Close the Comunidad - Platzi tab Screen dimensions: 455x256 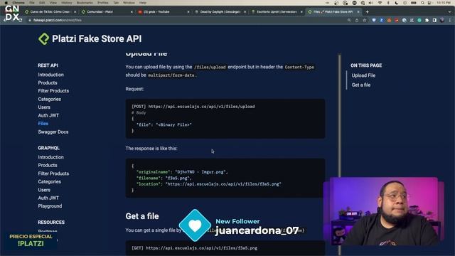click(132, 12)
